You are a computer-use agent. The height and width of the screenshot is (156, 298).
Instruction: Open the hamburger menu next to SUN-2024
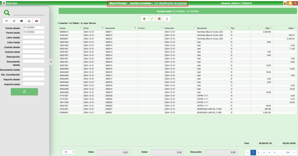[x=4, y=3]
